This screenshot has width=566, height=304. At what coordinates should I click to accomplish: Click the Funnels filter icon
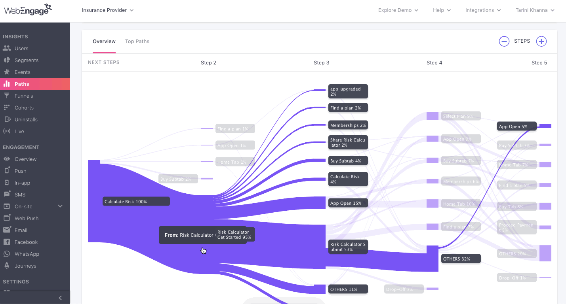click(6, 96)
